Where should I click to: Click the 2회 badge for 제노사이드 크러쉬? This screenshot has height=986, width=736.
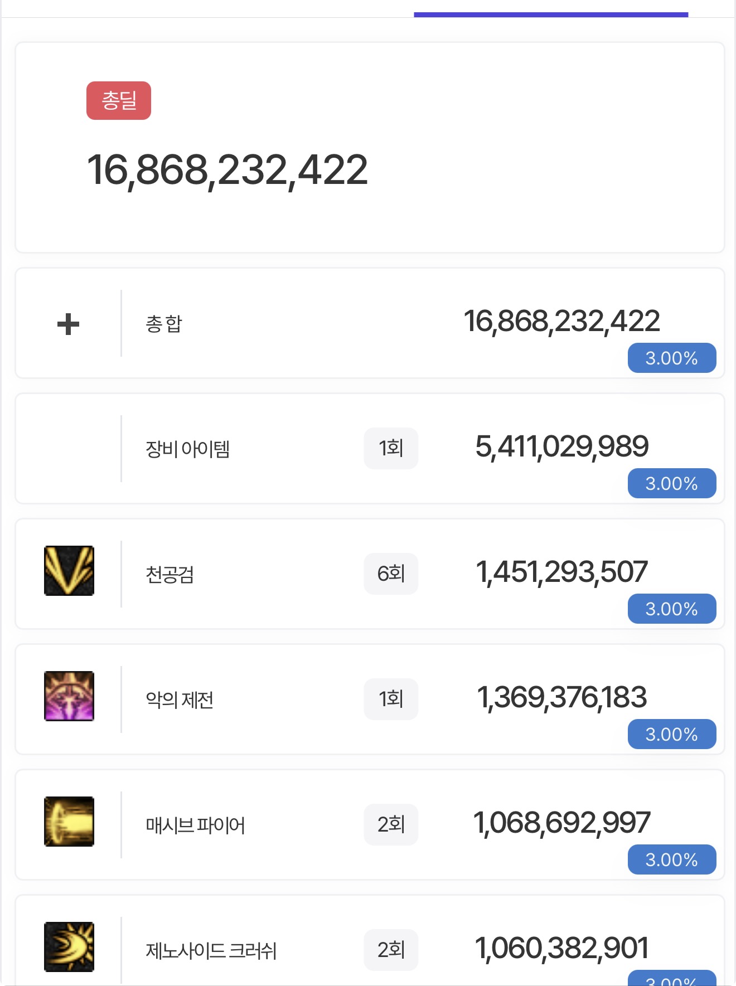[391, 950]
